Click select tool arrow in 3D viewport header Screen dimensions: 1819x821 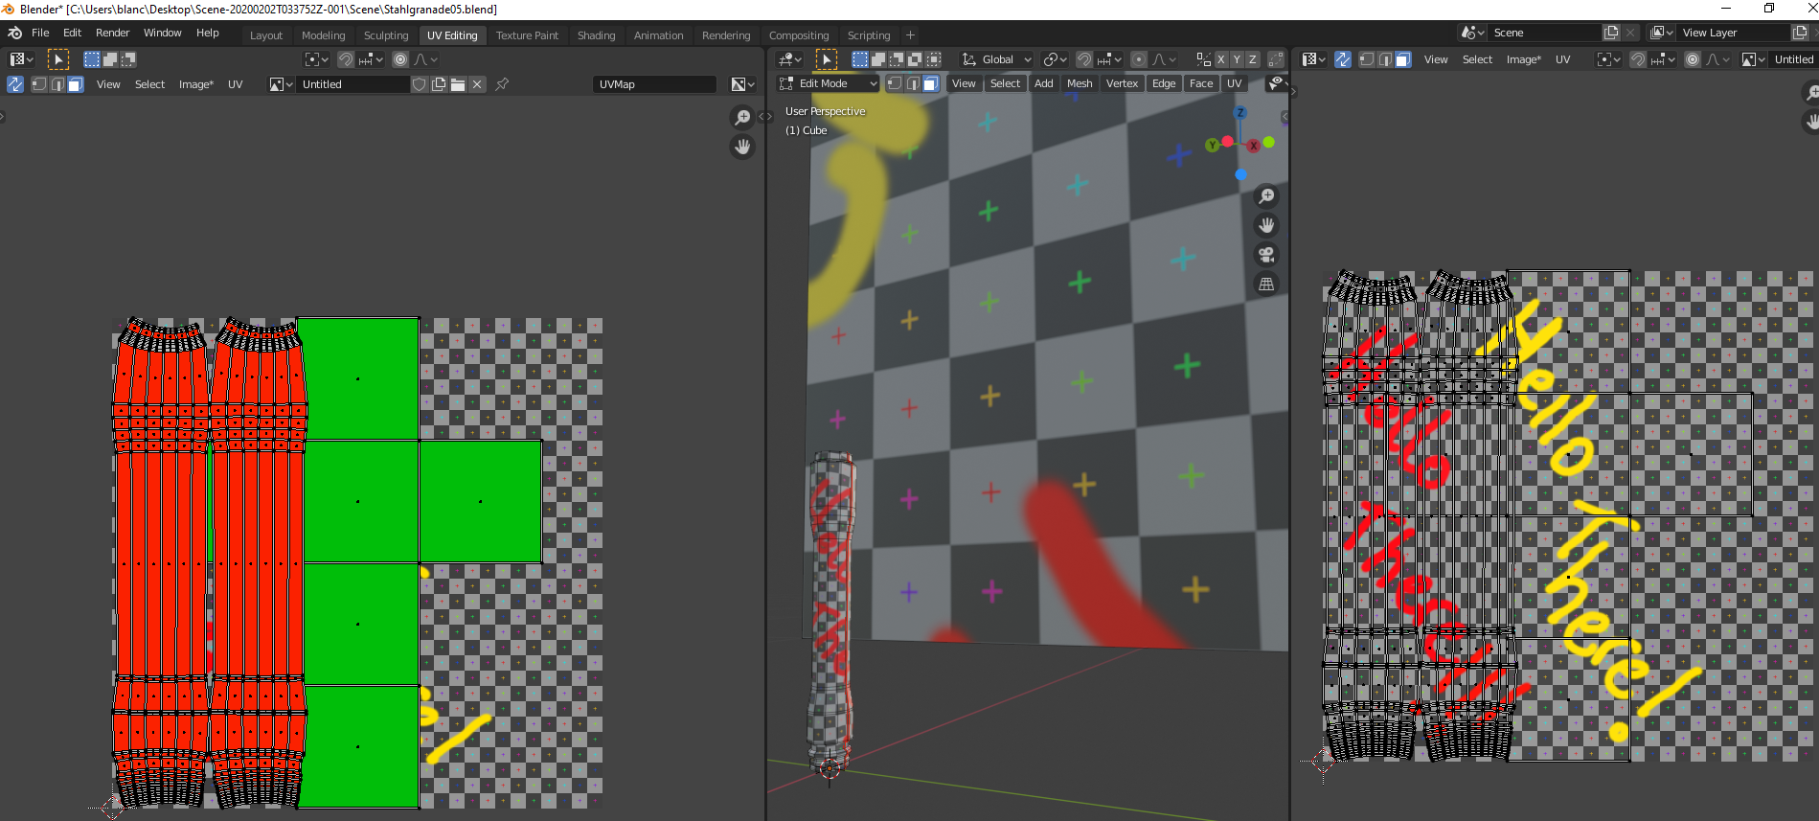(827, 59)
